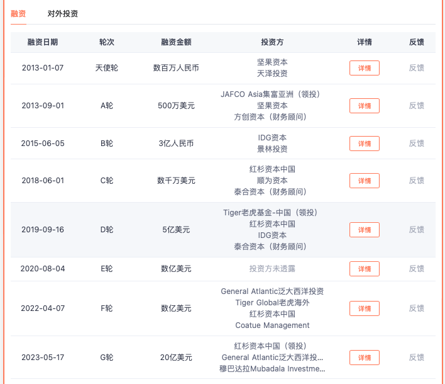Click 反馈 for the 2015-06-05 B轮 row
The image size is (445, 384).
416,144
